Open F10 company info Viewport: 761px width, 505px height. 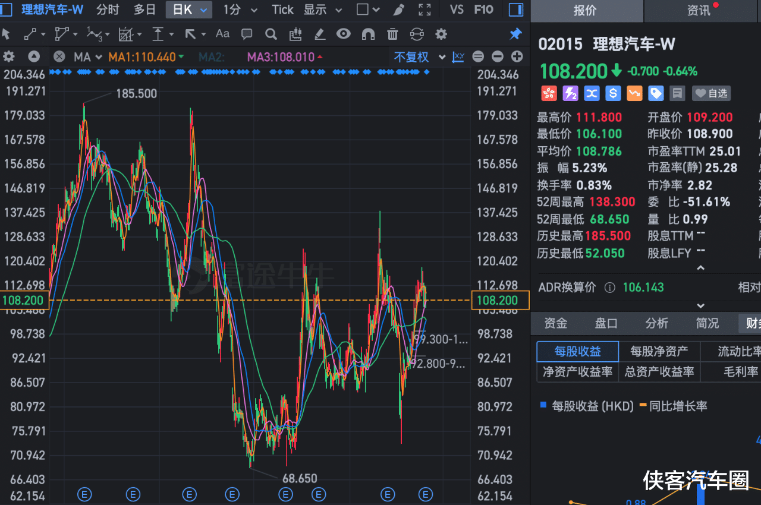(x=484, y=10)
